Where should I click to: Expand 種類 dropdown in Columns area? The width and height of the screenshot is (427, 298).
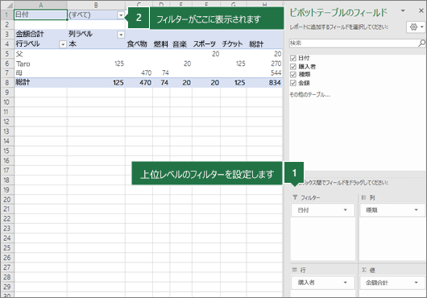pyautogui.click(x=416, y=210)
